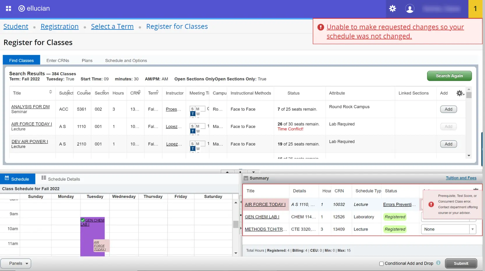The height and width of the screenshot is (271, 485).
Task: Click the Summary panel table icon
Action: [x=246, y=178]
